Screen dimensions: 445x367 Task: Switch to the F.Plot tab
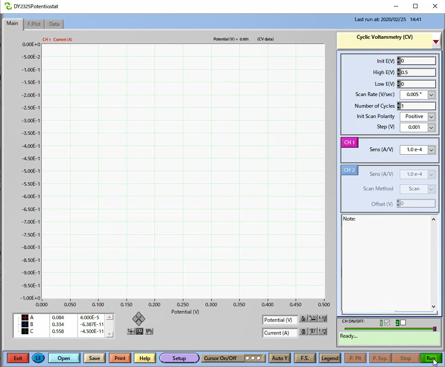(34, 24)
